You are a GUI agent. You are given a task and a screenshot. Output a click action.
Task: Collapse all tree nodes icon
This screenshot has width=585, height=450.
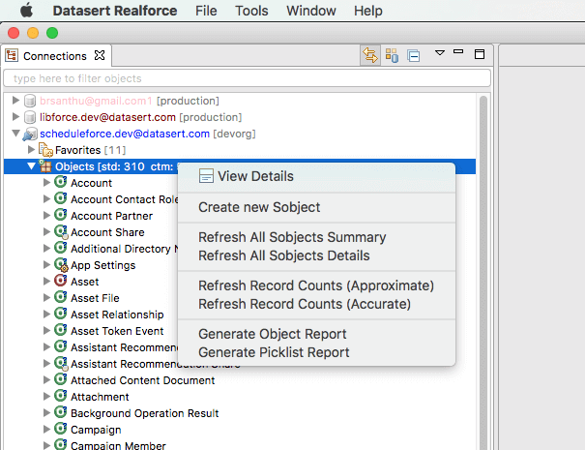[x=414, y=56]
